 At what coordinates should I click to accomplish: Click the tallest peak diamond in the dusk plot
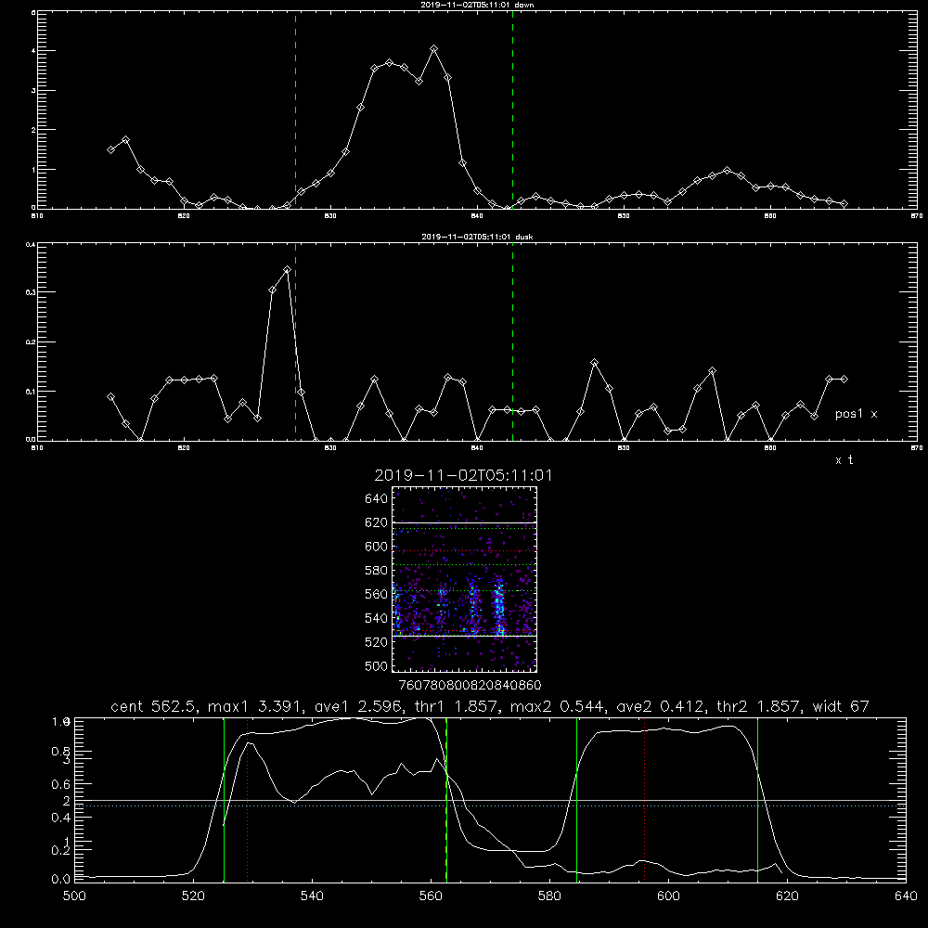287,270
